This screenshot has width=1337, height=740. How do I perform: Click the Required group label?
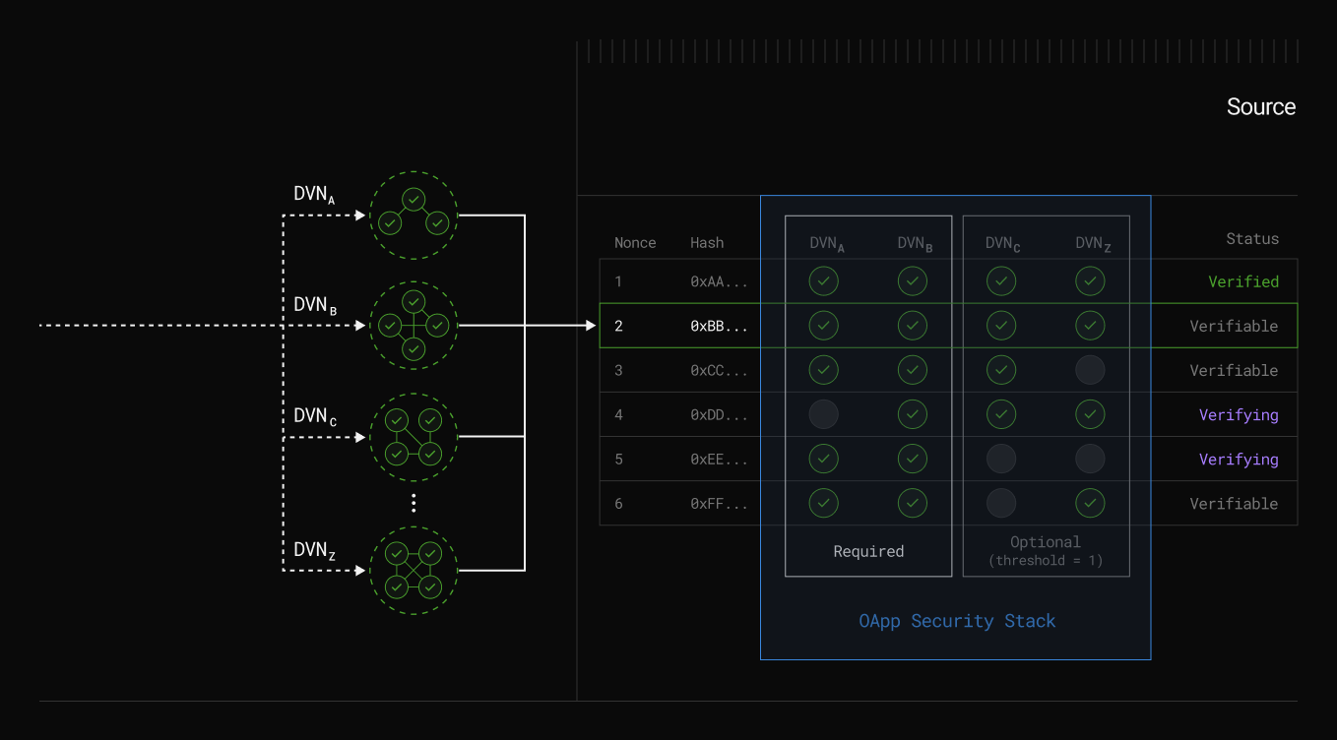[x=868, y=551]
